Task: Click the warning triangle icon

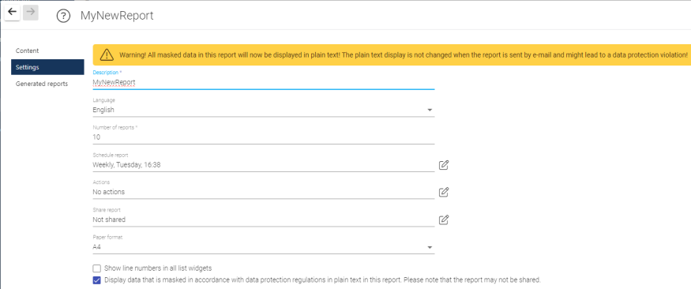Action: pos(107,54)
